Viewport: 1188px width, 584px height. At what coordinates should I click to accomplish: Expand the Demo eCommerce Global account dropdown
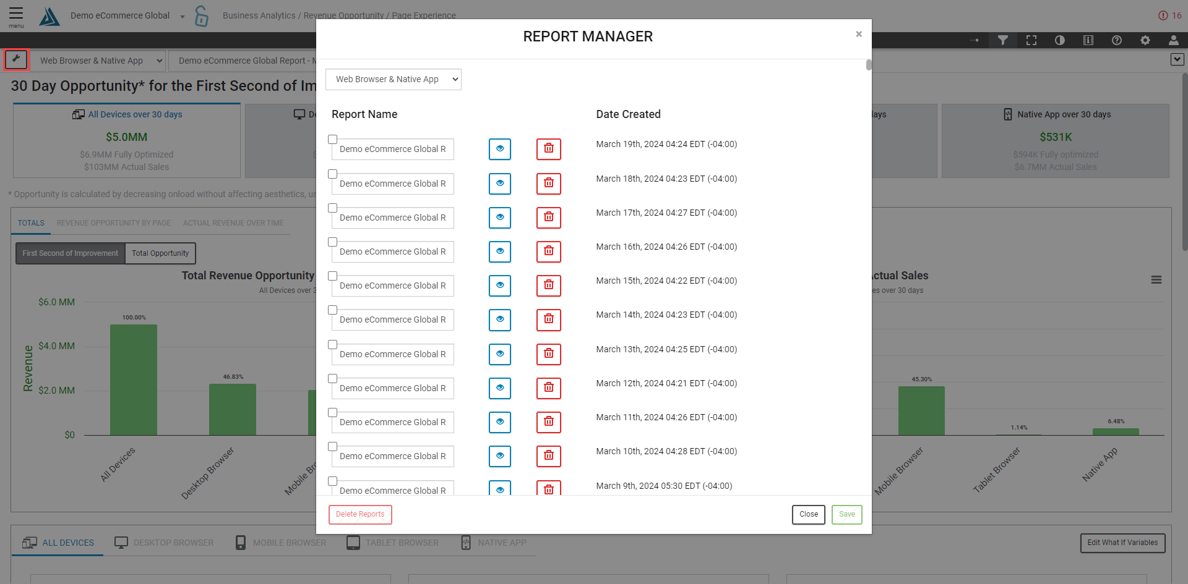click(183, 17)
